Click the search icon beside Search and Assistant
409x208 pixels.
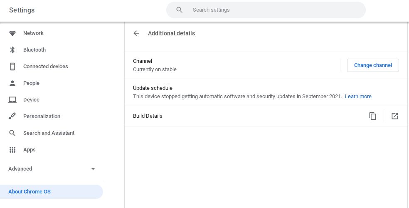coord(12,133)
